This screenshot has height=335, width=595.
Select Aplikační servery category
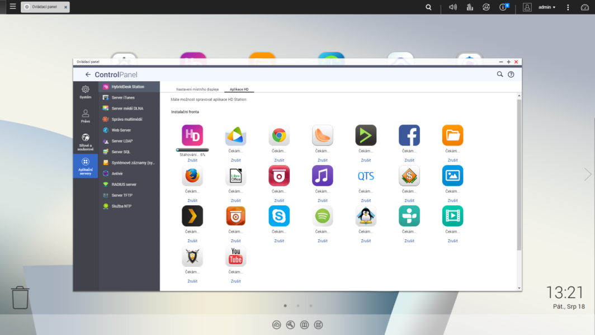pos(86,166)
